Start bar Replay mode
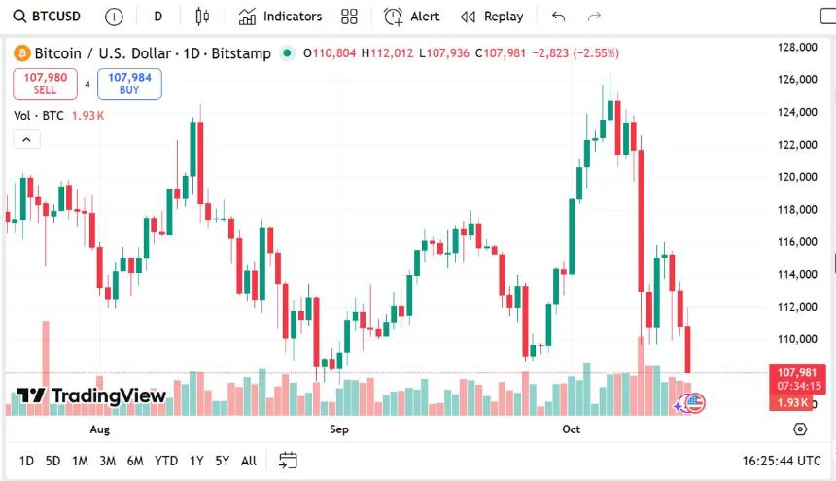 492,17
